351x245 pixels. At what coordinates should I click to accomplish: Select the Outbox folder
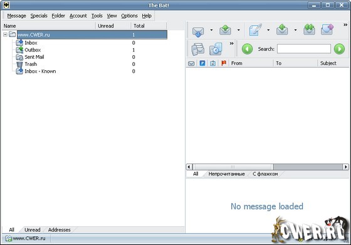click(x=33, y=50)
